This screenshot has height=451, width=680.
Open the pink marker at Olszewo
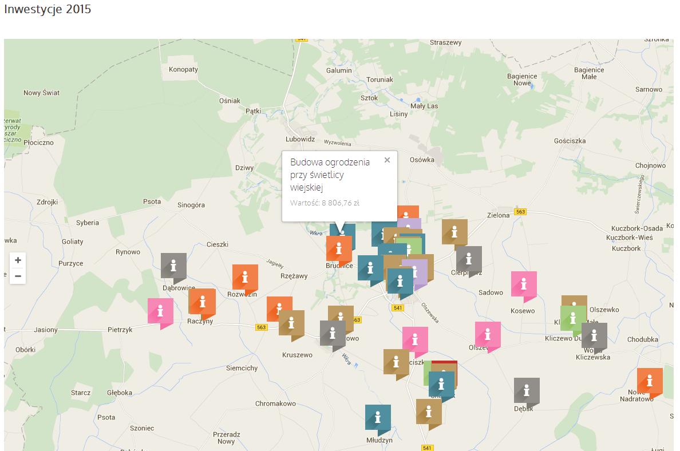pyautogui.click(x=488, y=335)
